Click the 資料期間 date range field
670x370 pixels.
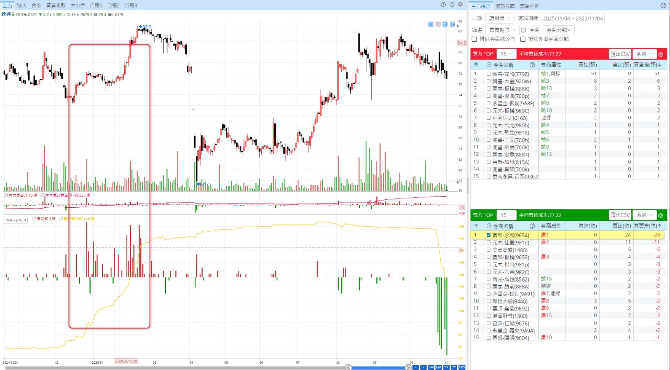(573, 18)
